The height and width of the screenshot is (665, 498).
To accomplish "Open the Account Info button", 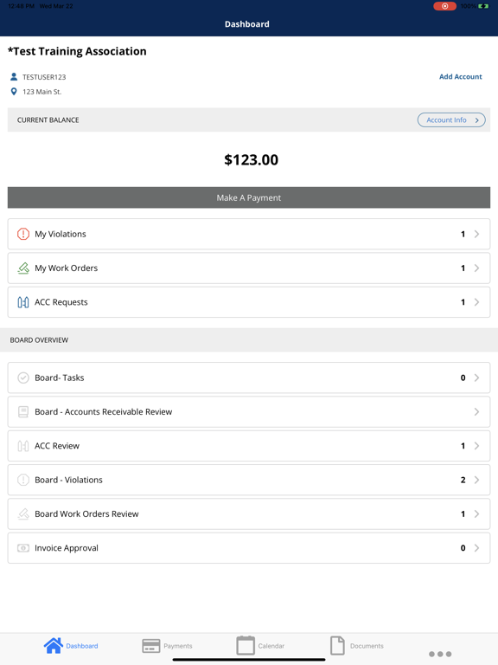I will point(451,120).
